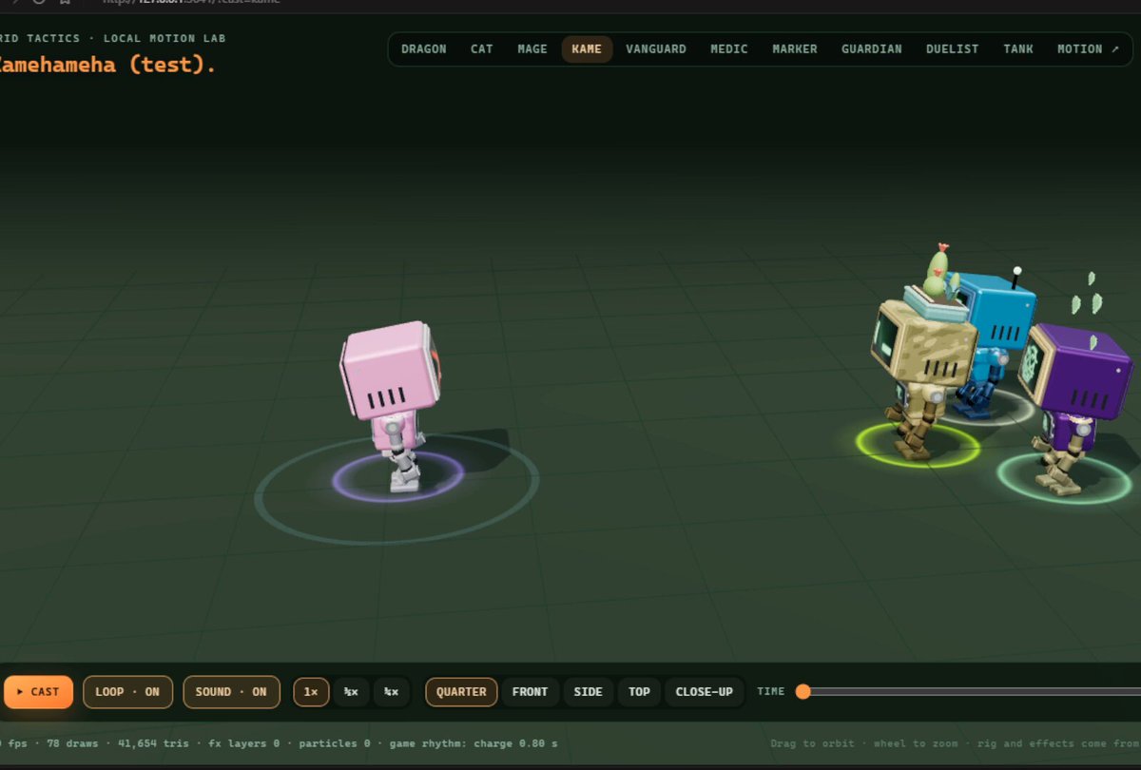Select the active KAME tab
Image resolution: width=1141 pixels, height=770 pixels.
[587, 49]
